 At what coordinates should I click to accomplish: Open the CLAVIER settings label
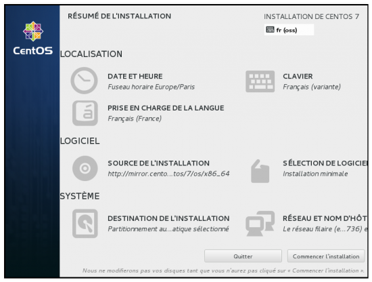pyautogui.click(x=298, y=77)
